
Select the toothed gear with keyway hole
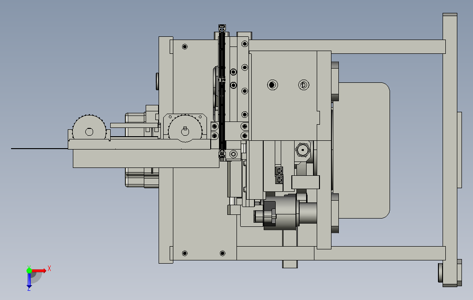[185, 128]
